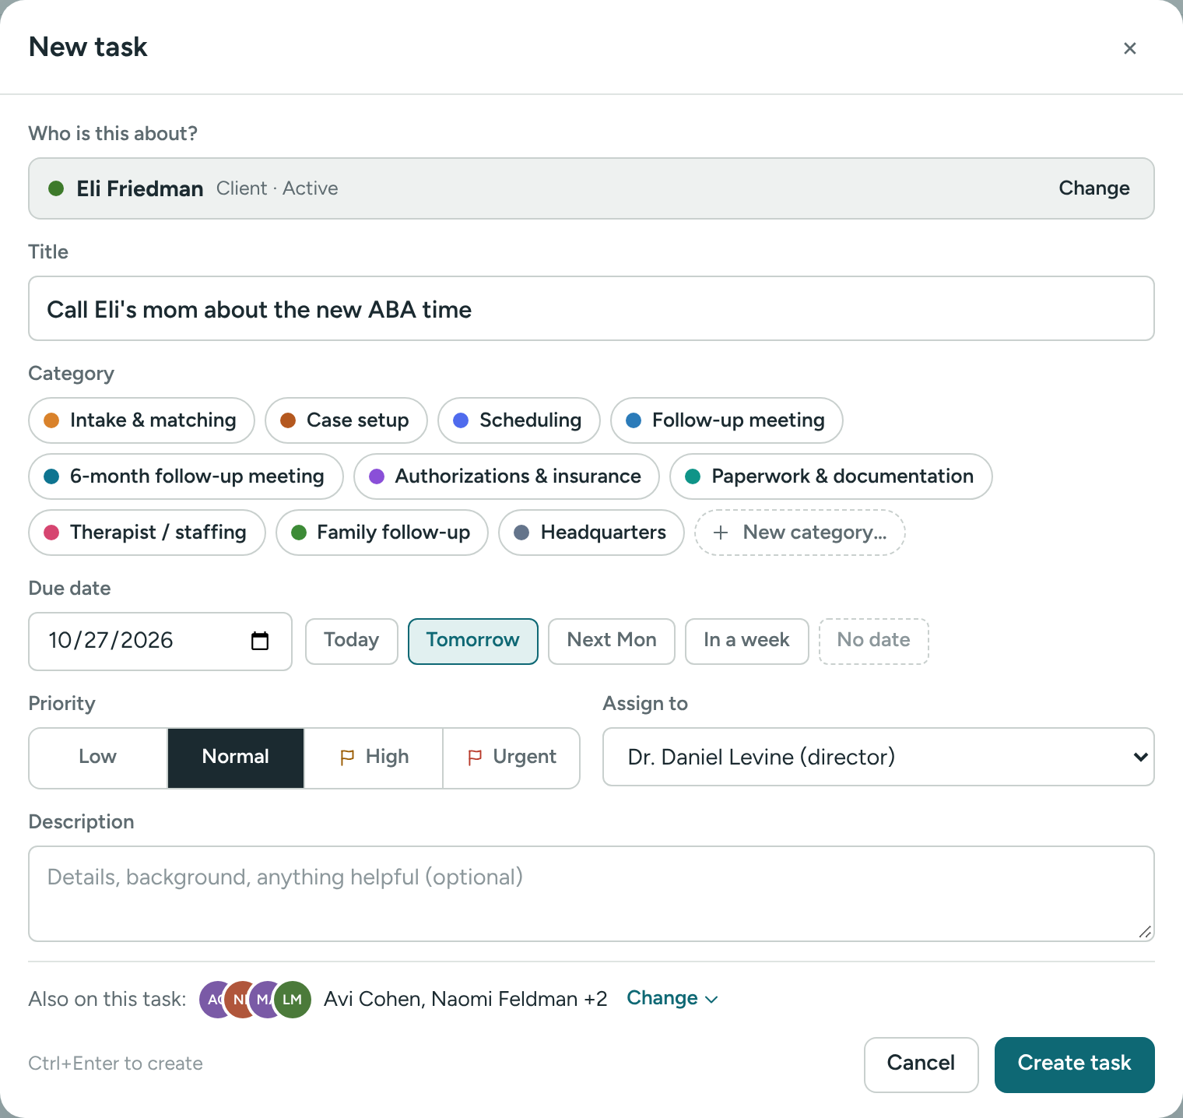1183x1118 pixels.
Task: Open calendar picker in due date field
Action: pyautogui.click(x=260, y=641)
